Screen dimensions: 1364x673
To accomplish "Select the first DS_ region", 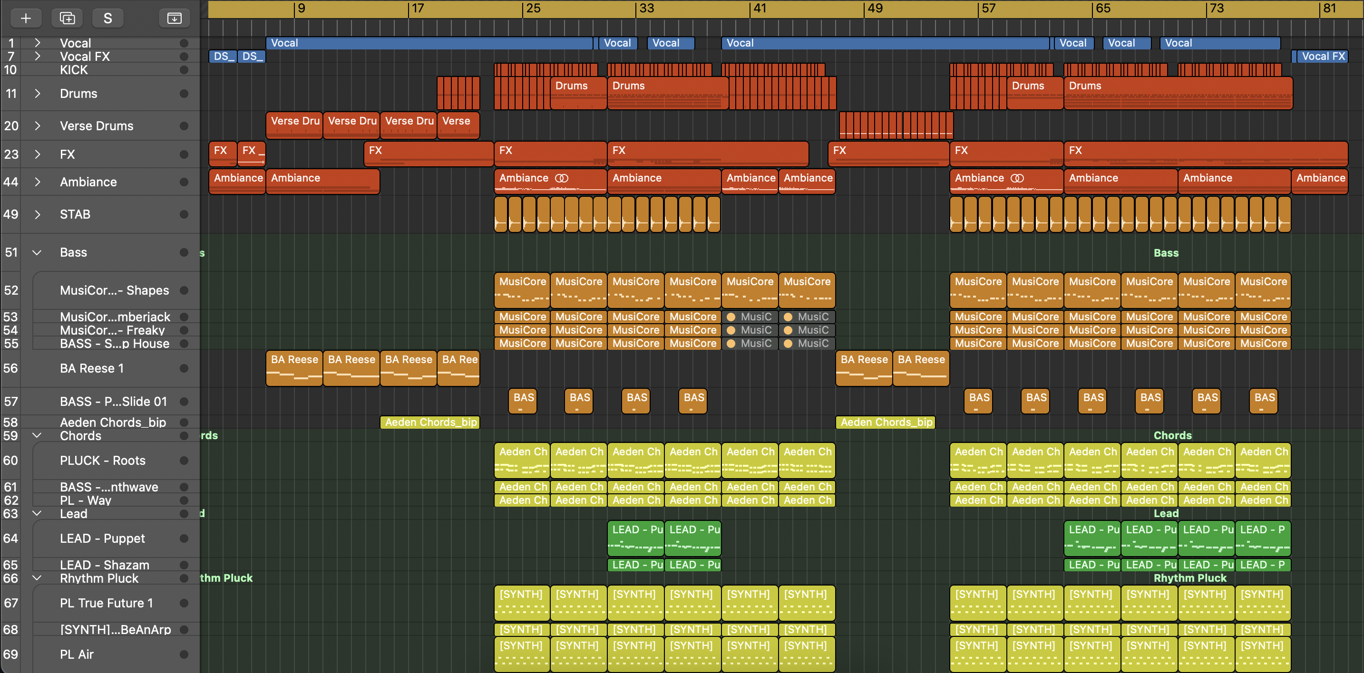I will tap(223, 56).
